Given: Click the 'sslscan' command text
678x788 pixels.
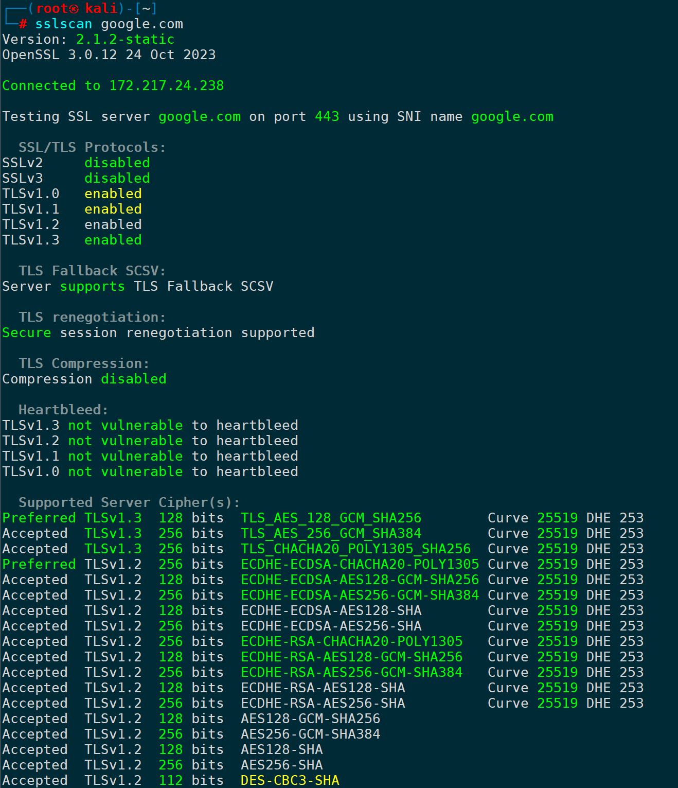Looking at the screenshot, I should pos(64,24).
